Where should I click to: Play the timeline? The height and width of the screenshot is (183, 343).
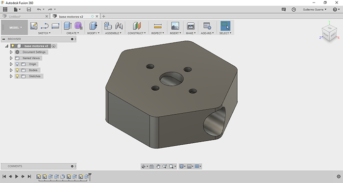tap(17, 177)
